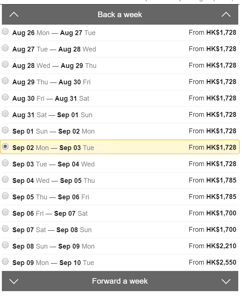Pick the Sep 06 Fri — Sep 07 Sat radio
The image size is (242, 296).
pos(5,212)
